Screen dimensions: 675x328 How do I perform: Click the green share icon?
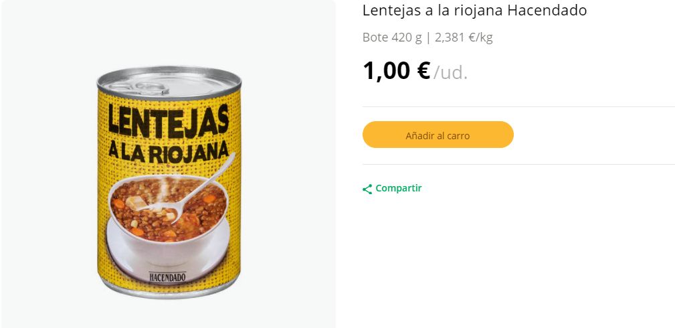[367, 189]
